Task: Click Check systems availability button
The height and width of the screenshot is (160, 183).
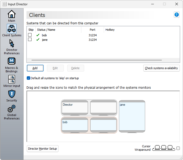Action: 161,68
